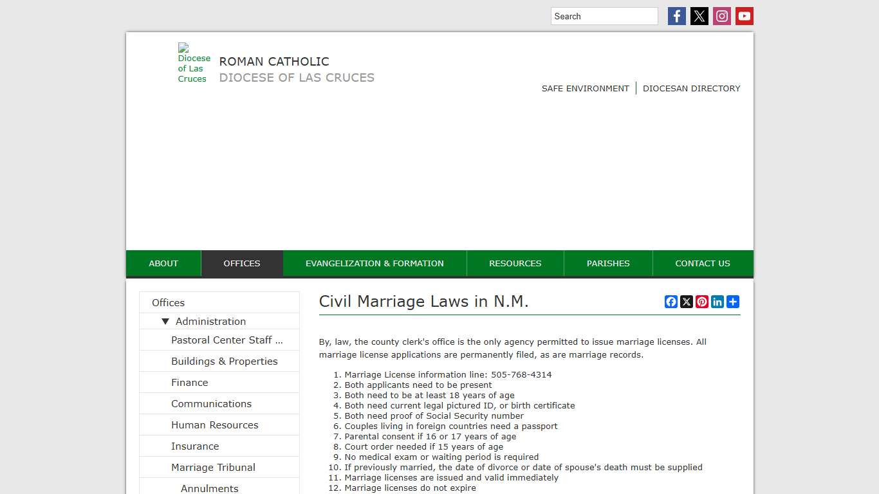Click the Search input field
The width and height of the screenshot is (879, 494).
(604, 15)
